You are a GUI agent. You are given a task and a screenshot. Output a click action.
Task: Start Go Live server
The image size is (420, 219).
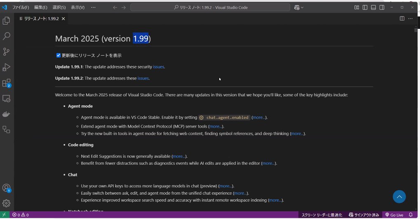click(394, 215)
